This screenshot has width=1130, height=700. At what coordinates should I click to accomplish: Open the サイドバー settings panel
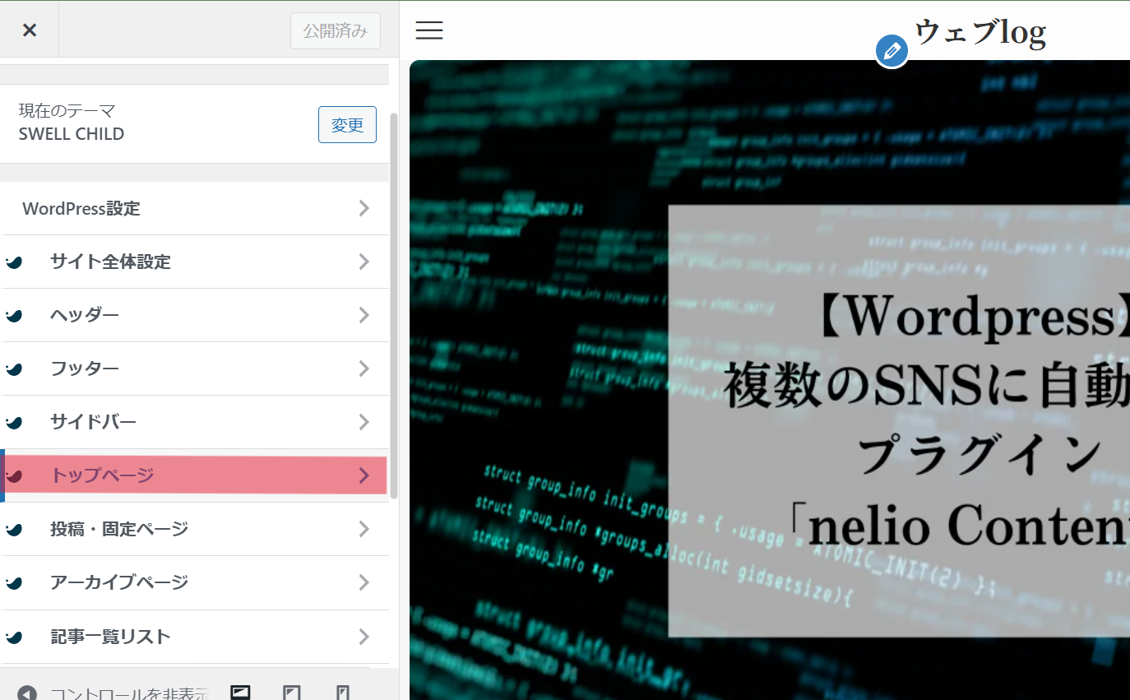(x=195, y=422)
